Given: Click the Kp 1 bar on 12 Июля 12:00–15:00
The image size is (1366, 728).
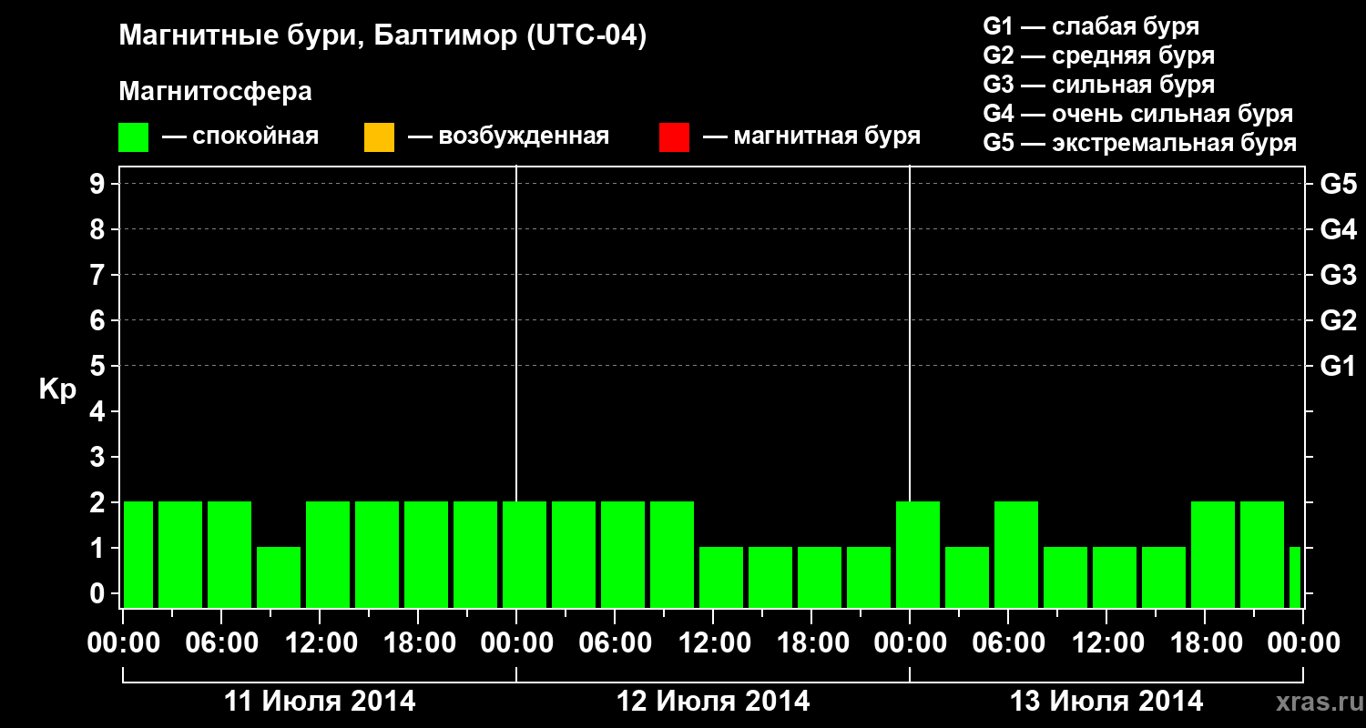Looking at the screenshot, I should click(x=721, y=577).
